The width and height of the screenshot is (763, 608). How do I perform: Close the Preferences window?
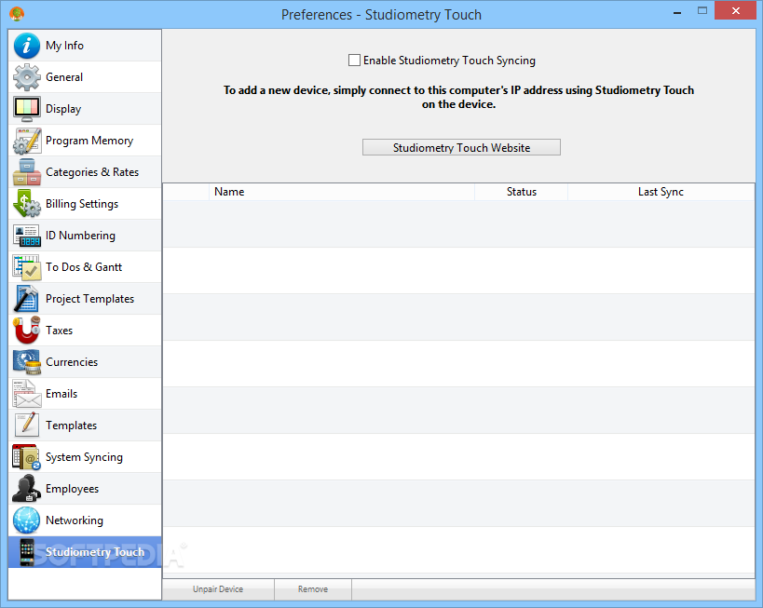click(736, 10)
